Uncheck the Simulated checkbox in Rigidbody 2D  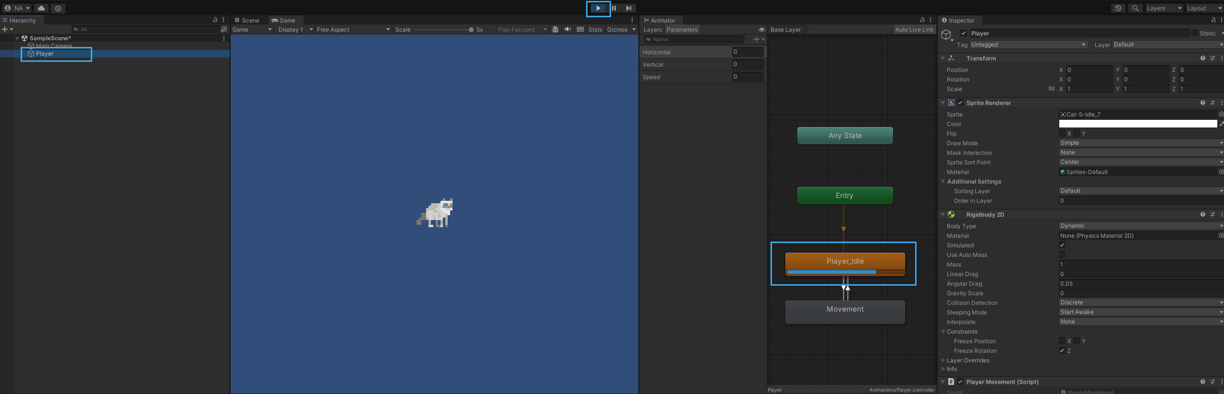tap(1062, 245)
